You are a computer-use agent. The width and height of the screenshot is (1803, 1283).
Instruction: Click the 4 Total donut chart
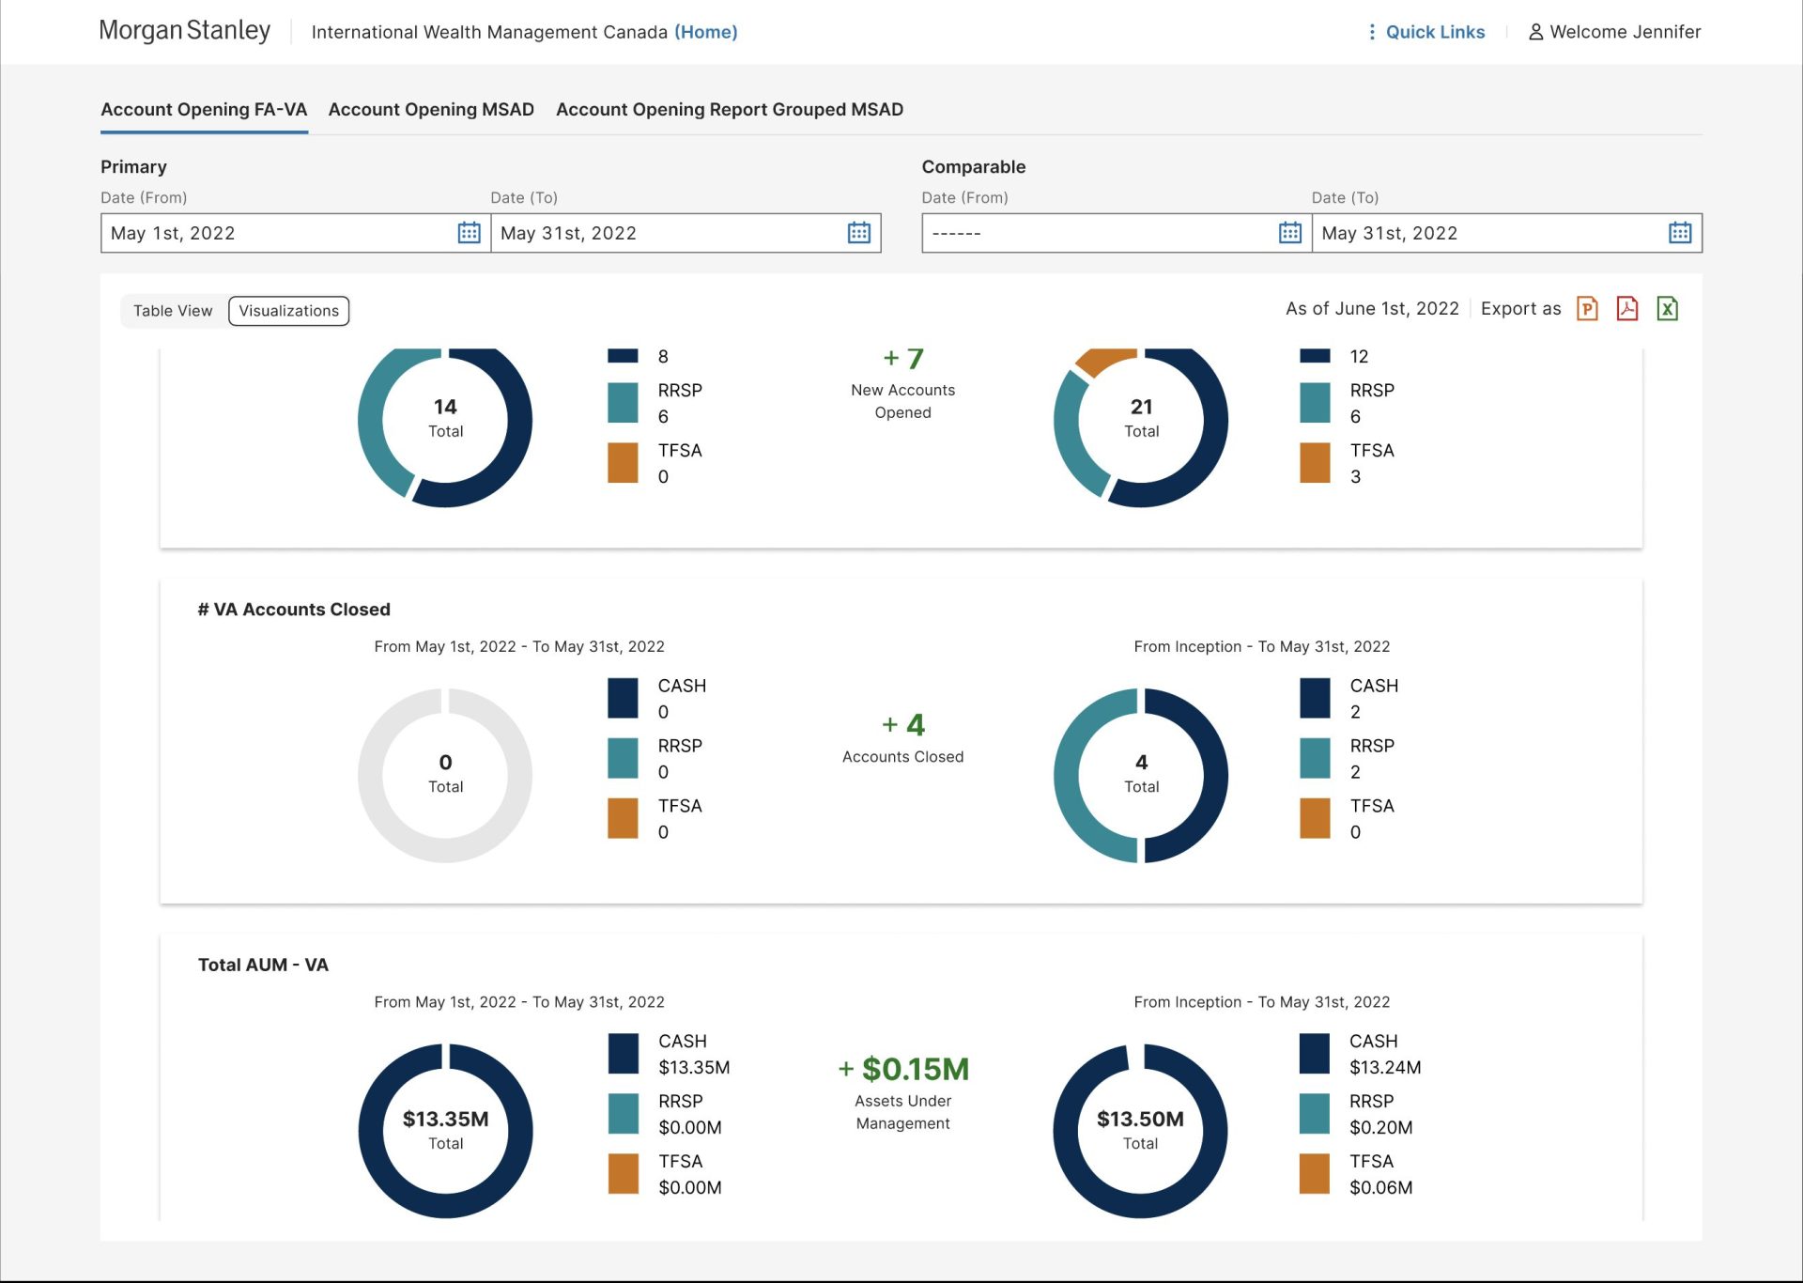[1141, 775]
